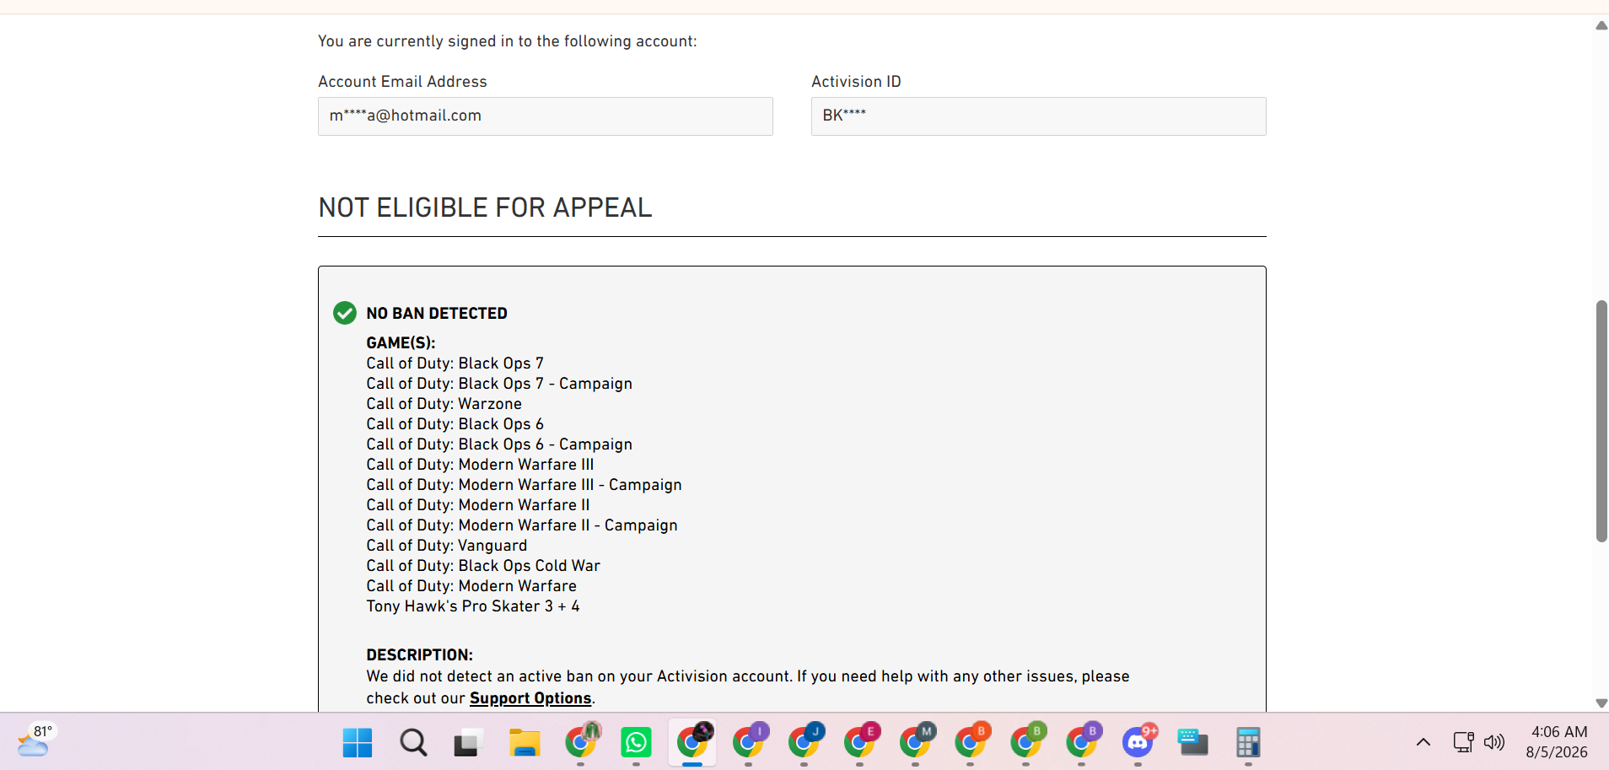The height and width of the screenshot is (770, 1609).
Task: Open the Chrome profile with green B badge
Action: [x=1026, y=743]
